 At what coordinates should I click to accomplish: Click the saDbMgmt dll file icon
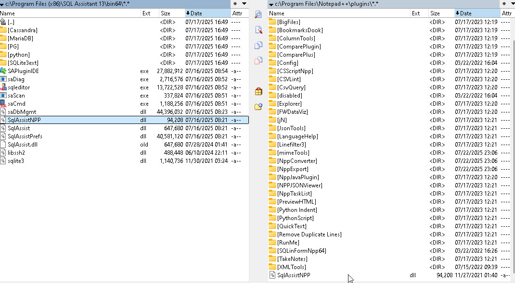3,112
